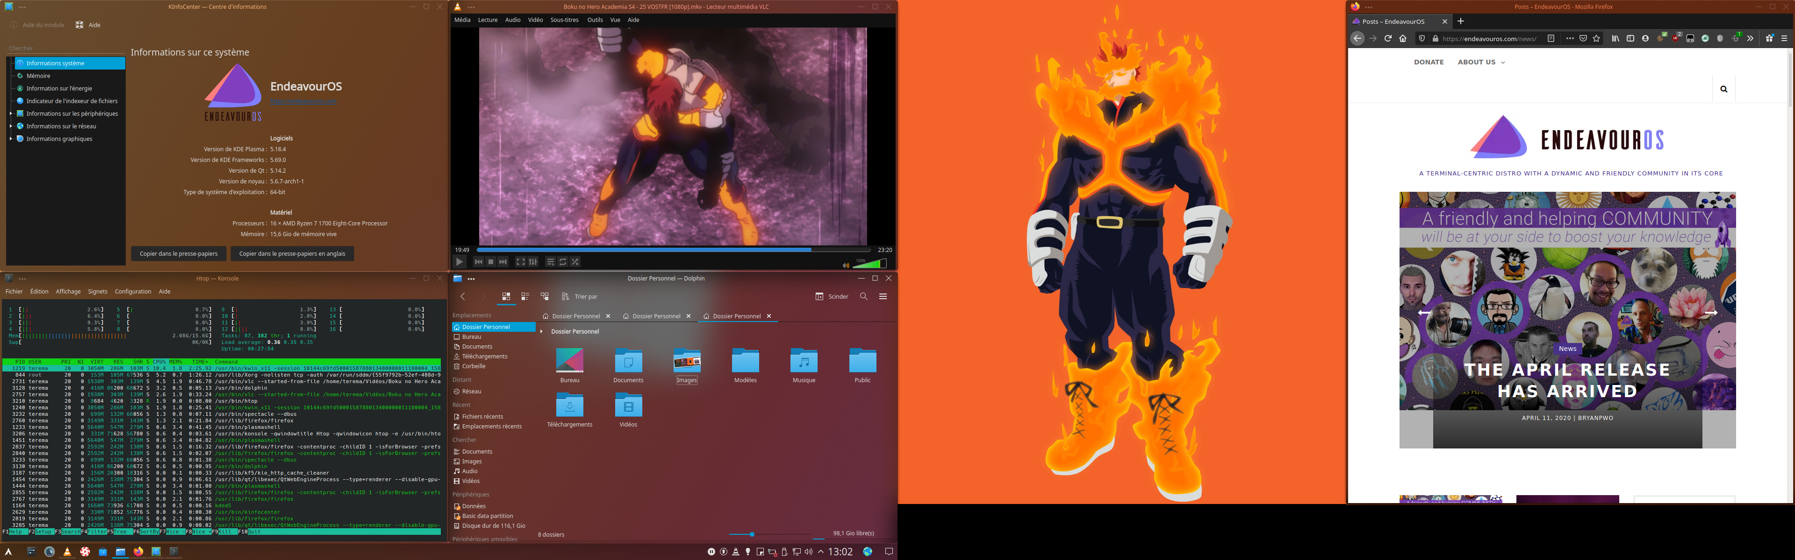Image resolution: width=1795 pixels, height=560 pixels.
Task: Expand Informations sur le réseau
Action: 10,126
